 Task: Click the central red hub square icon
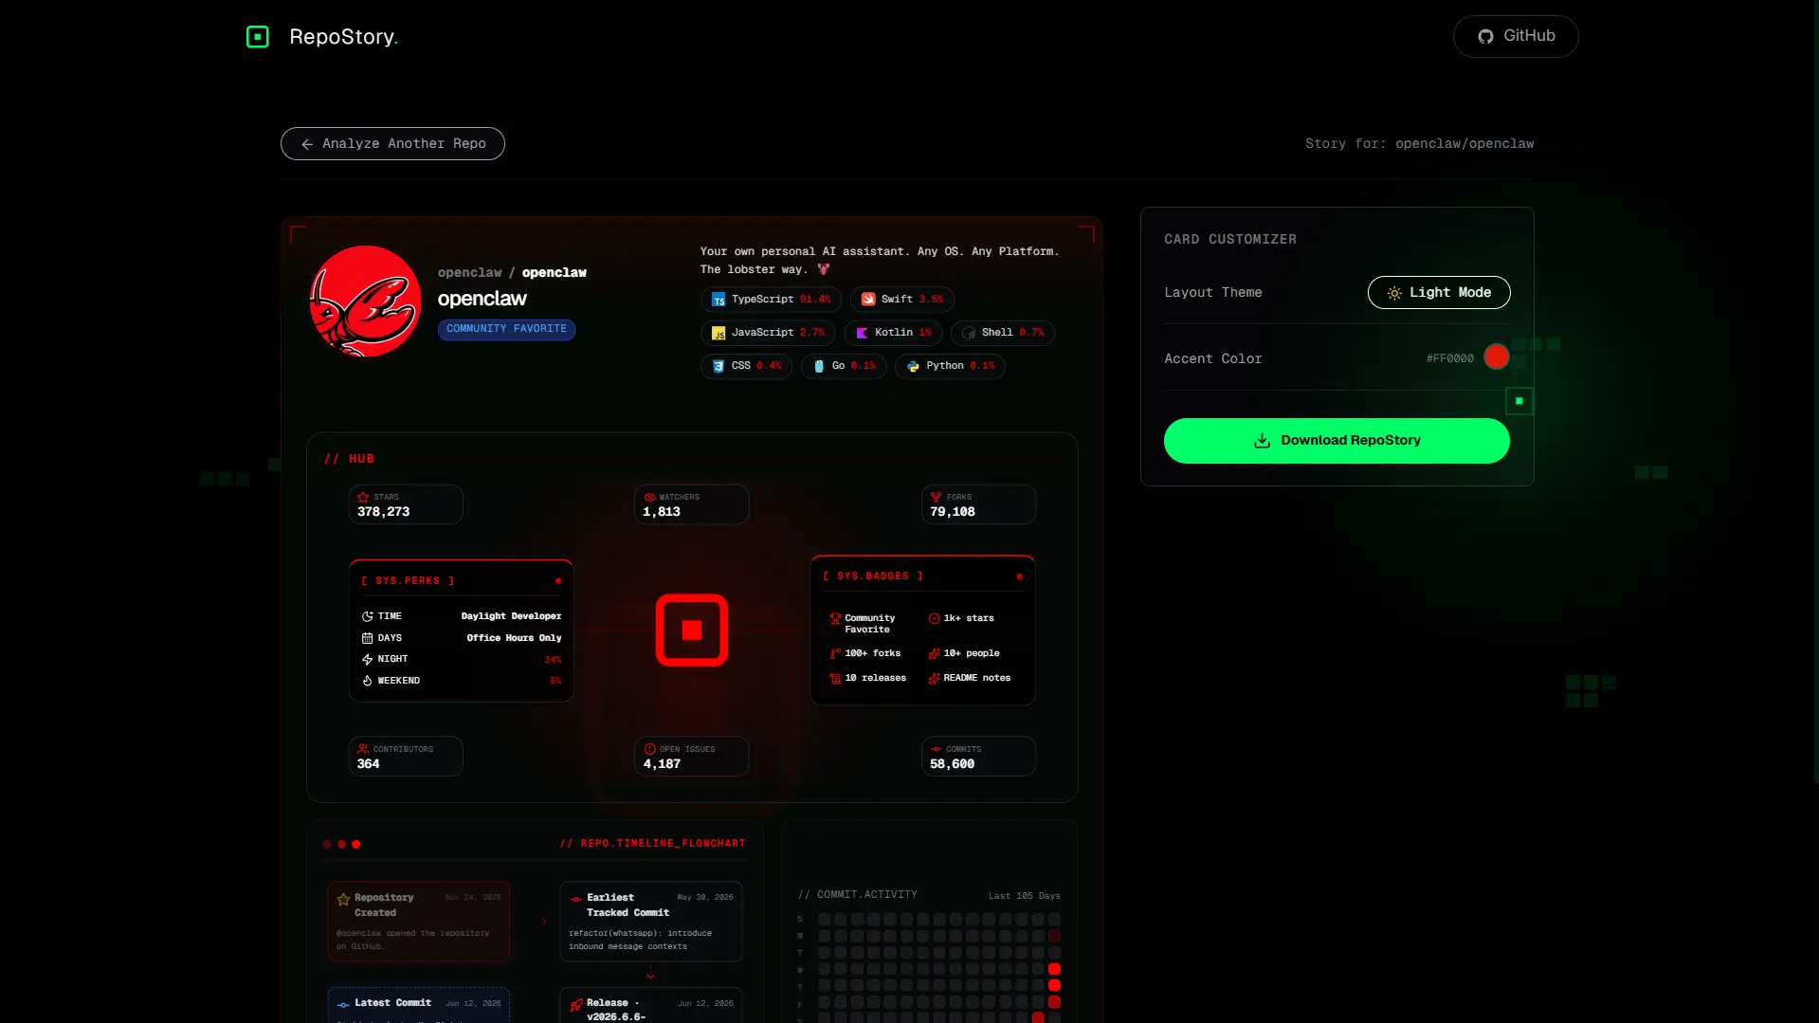(692, 630)
